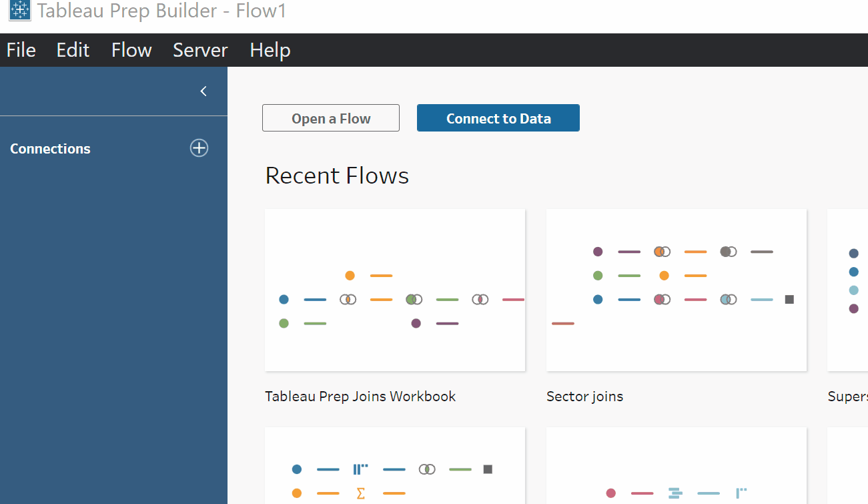Click the Connect to Data button
868x504 pixels.
(x=498, y=118)
